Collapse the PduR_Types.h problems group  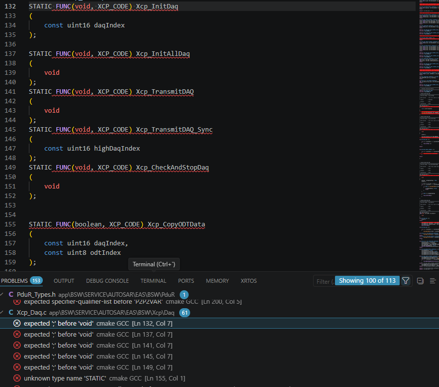[2, 294]
